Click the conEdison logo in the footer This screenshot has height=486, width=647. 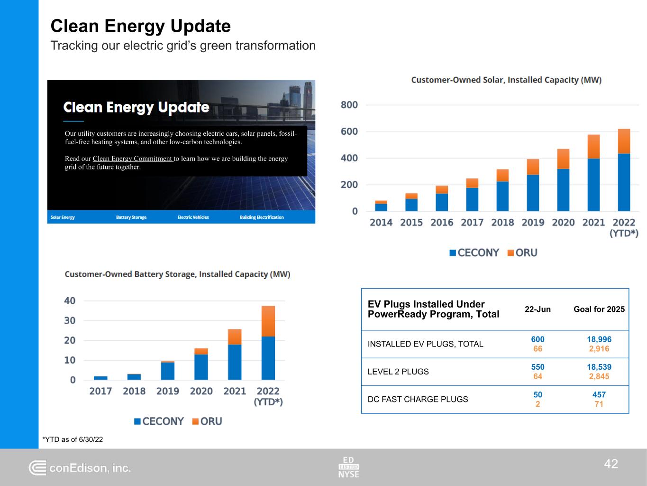[80, 468]
